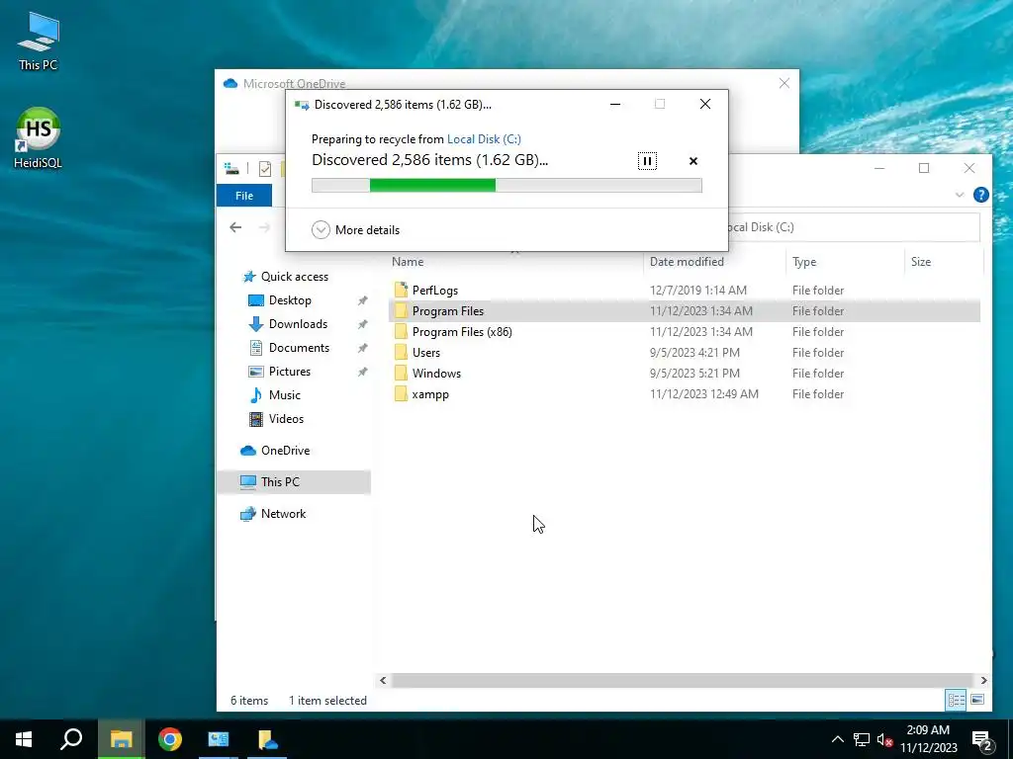
Task: Select the Program Files folder
Action: tap(448, 311)
